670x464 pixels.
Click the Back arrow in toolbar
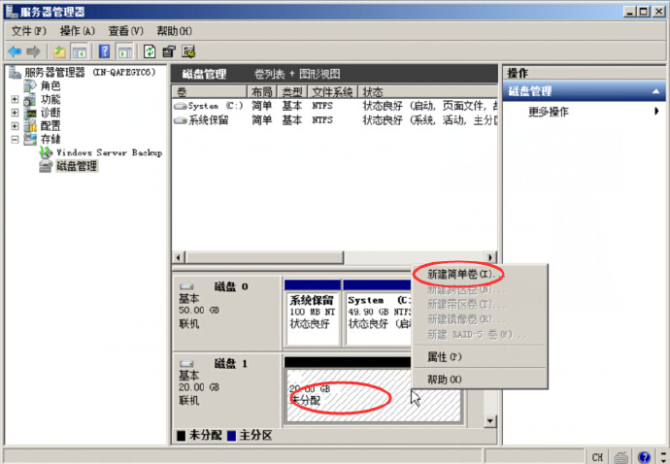[x=14, y=51]
